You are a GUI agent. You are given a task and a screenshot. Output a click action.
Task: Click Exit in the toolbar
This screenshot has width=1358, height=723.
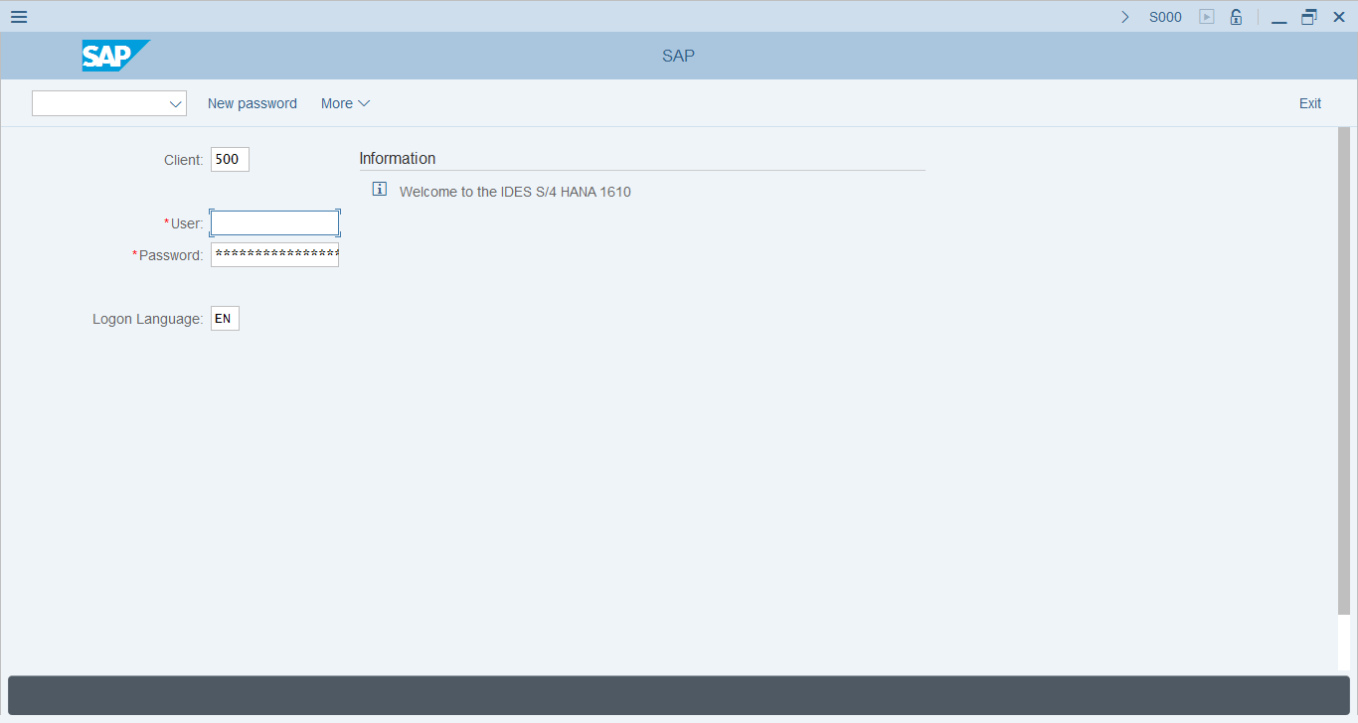[x=1309, y=103]
